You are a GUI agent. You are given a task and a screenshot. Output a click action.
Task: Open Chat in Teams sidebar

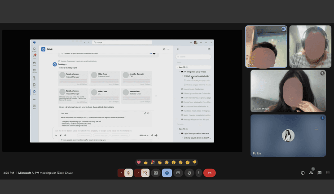tap(34, 57)
